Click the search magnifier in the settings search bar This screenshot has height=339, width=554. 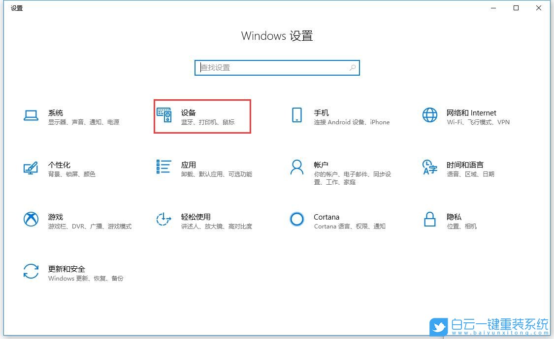tap(353, 68)
